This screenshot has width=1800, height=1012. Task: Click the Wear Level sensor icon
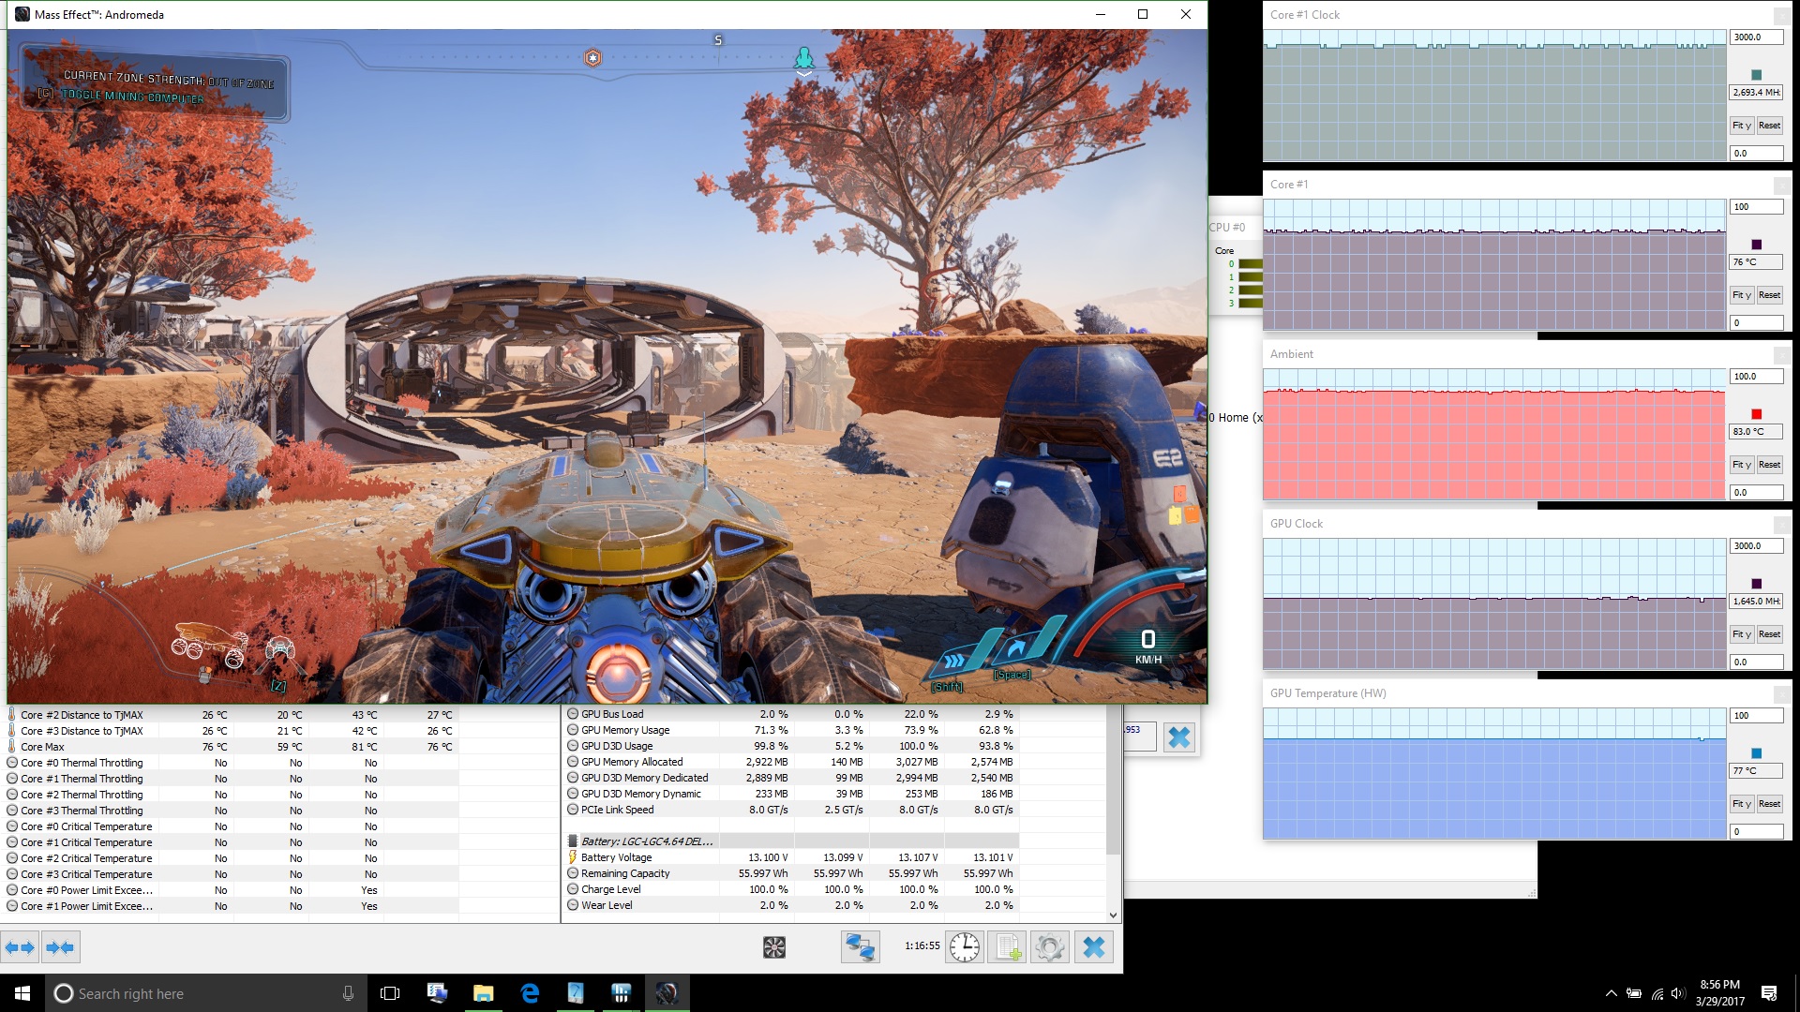(x=573, y=905)
